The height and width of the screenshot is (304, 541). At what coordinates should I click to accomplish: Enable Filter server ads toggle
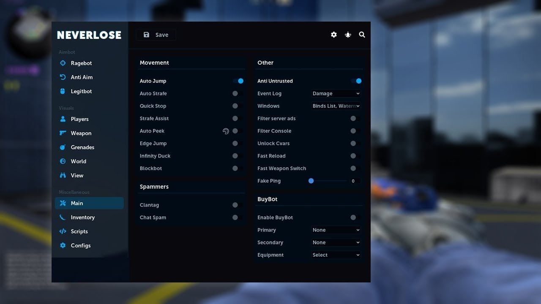click(356, 118)
